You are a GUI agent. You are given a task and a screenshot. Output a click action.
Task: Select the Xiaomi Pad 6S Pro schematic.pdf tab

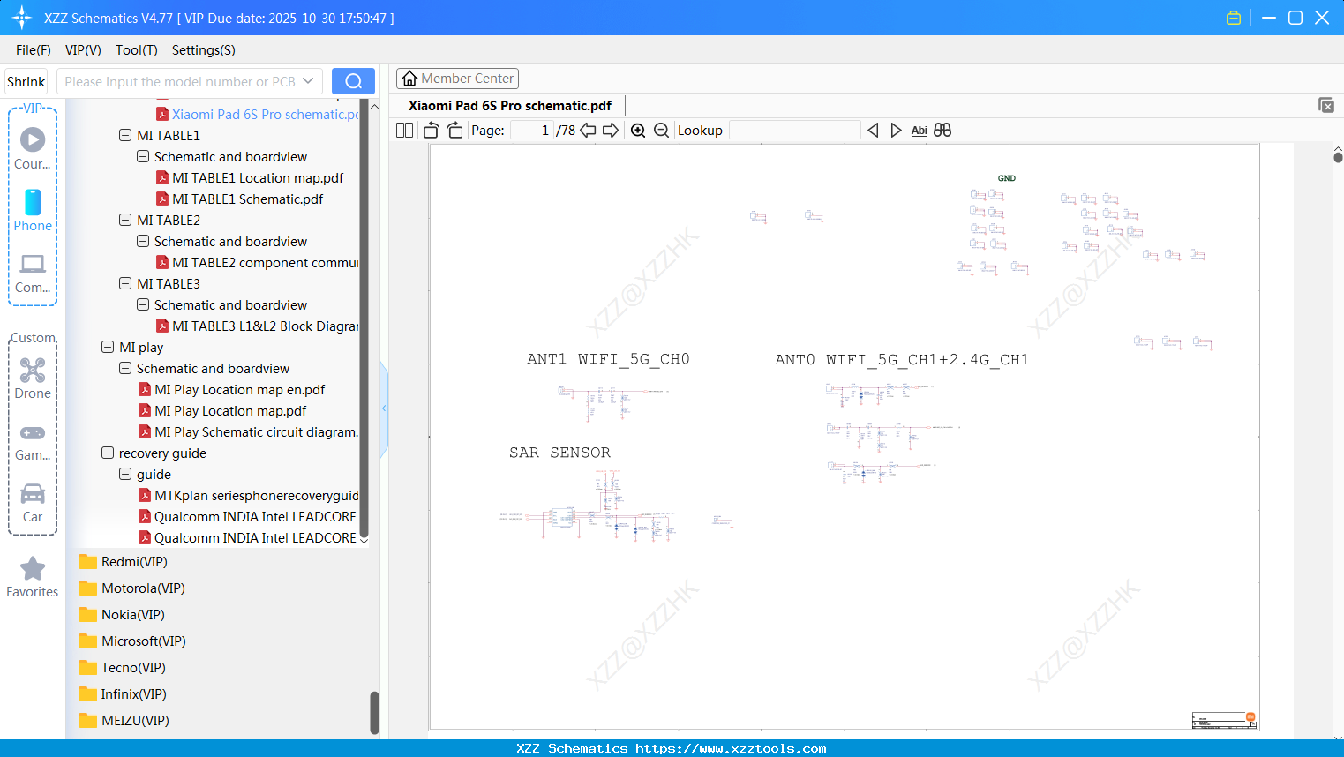510,106
